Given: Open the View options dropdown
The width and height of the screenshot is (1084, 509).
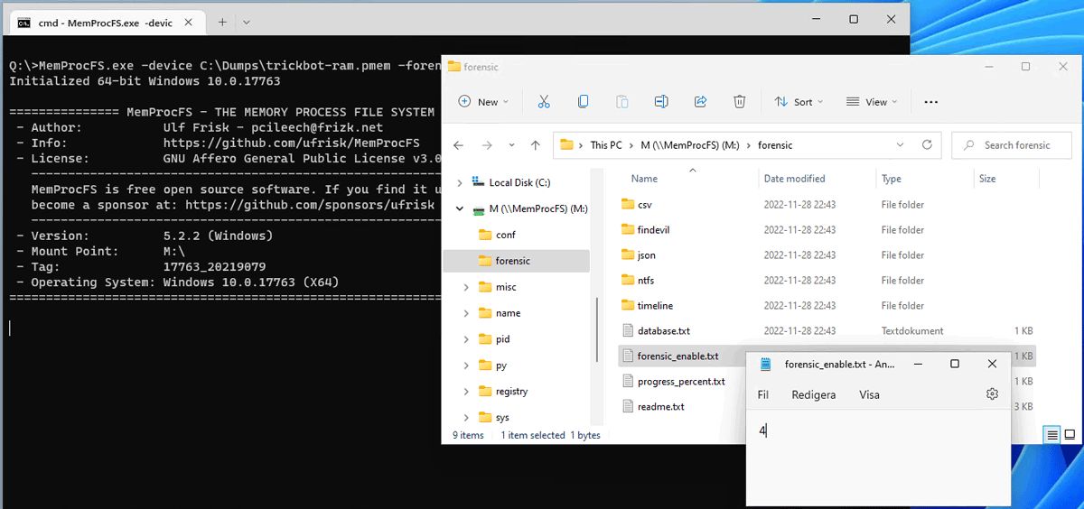Looking at the screenshot, I should pos(872,102).
